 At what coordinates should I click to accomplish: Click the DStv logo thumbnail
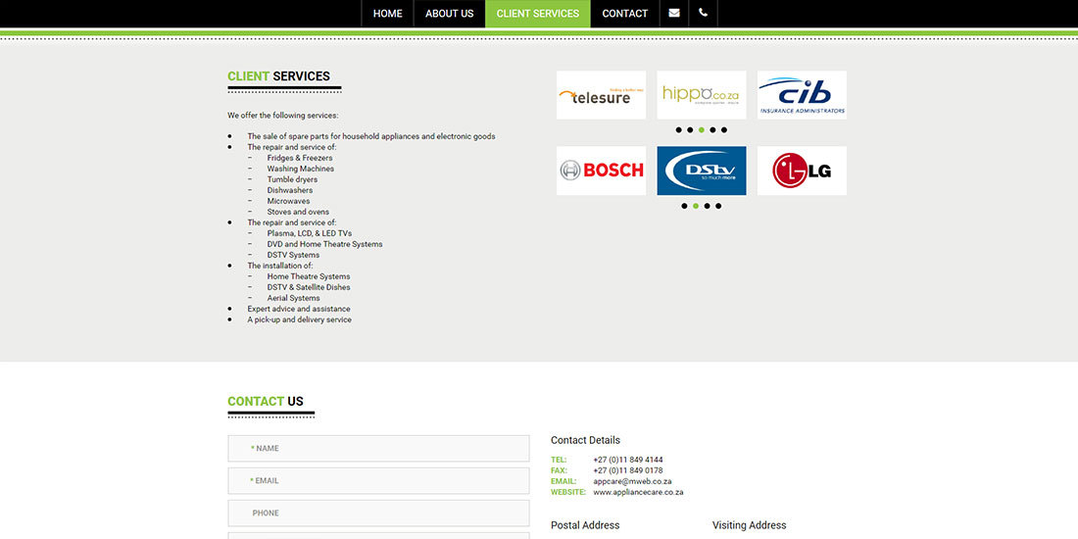702,171
